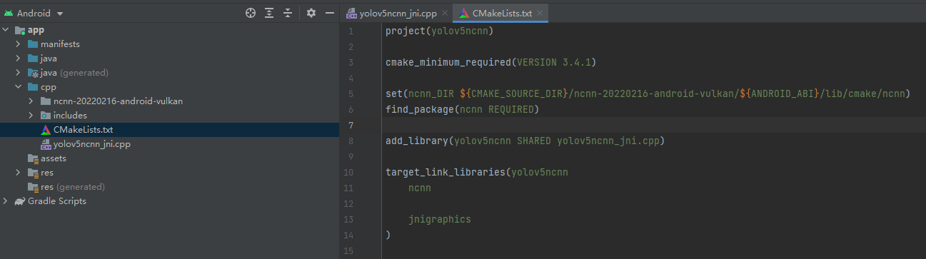This screenshot has width=926, height=259.
Task: Click the Gradle elephant icon
Action: [x=20, y=201]
